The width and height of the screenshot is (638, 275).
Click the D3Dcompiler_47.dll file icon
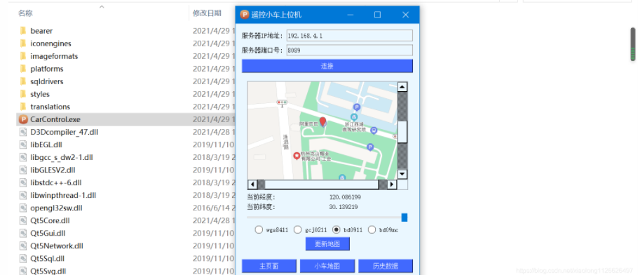23,132
